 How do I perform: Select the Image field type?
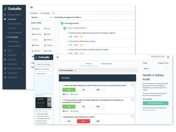pyautogui.click(x=49, y=51)
